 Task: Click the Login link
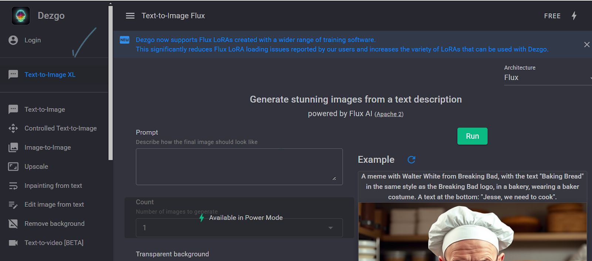point(33,40)
